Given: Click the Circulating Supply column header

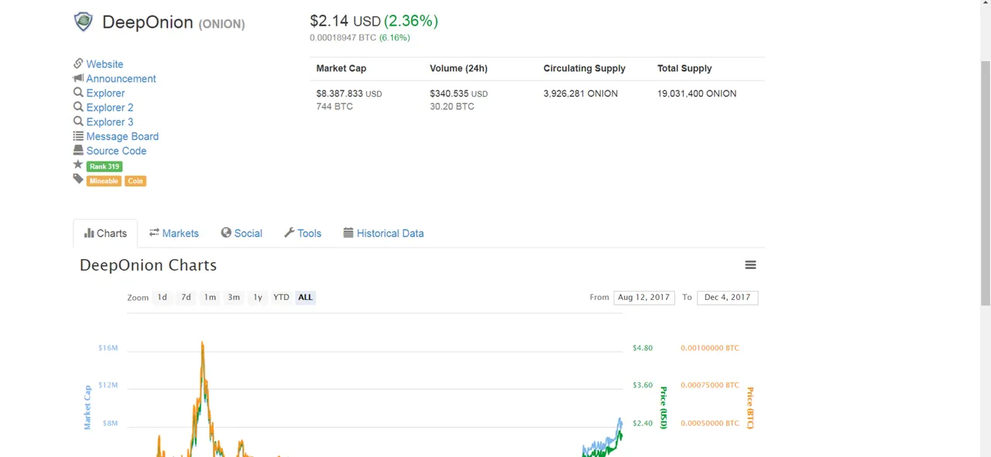Looking at the screenshot, I should [x=585, y=68].
